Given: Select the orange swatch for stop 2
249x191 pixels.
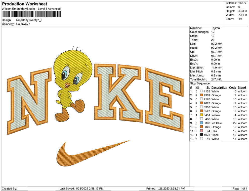Looking at the screenshot, I should coord(201,95).
